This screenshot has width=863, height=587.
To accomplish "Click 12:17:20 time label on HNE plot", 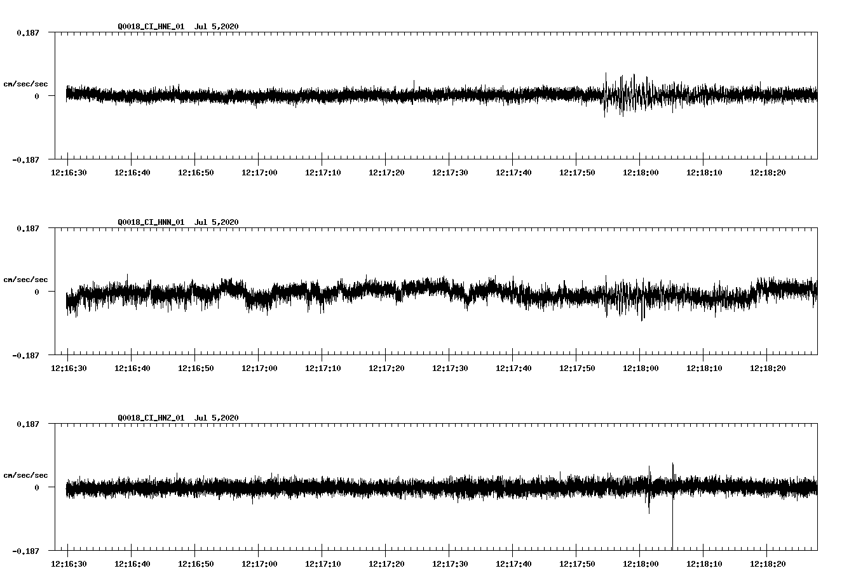I will click(386, 173).
